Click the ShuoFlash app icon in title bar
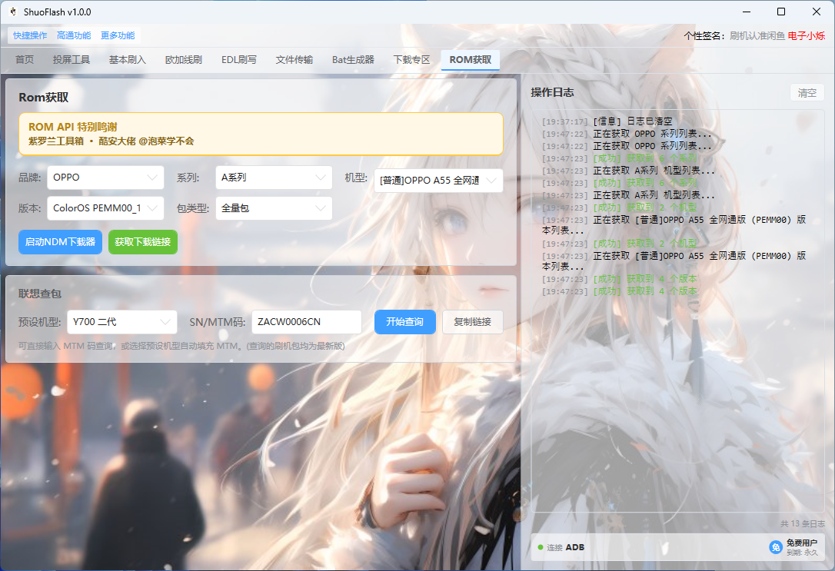Viewport: 835px width, 571px height. click(13, 12)
